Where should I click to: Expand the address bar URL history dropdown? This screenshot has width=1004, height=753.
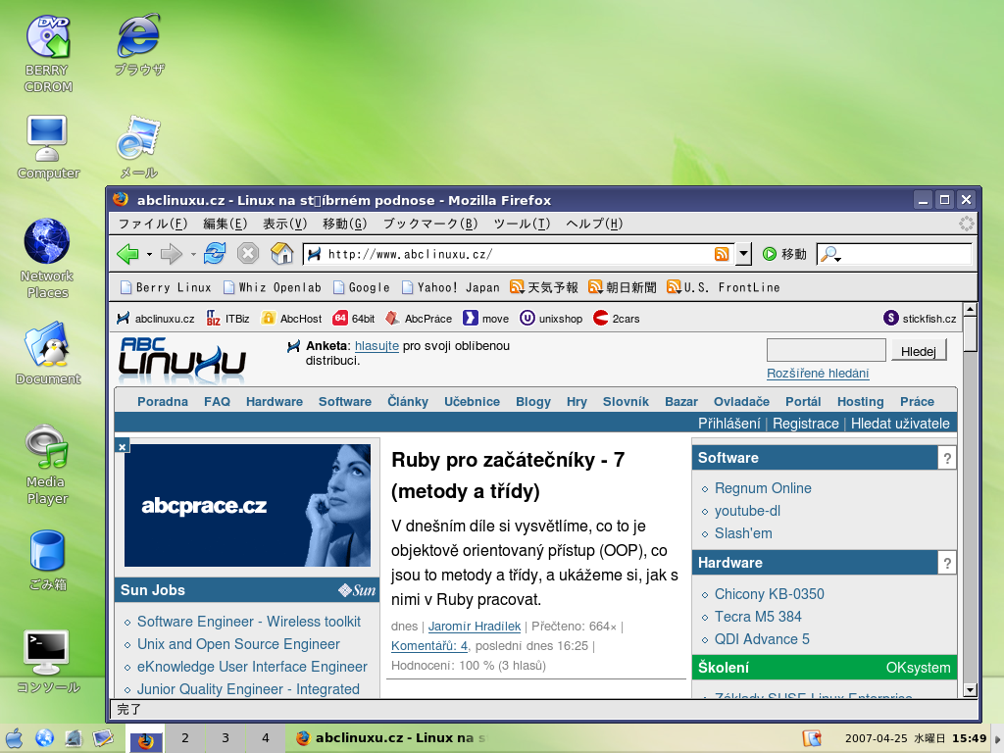(743, 254)
